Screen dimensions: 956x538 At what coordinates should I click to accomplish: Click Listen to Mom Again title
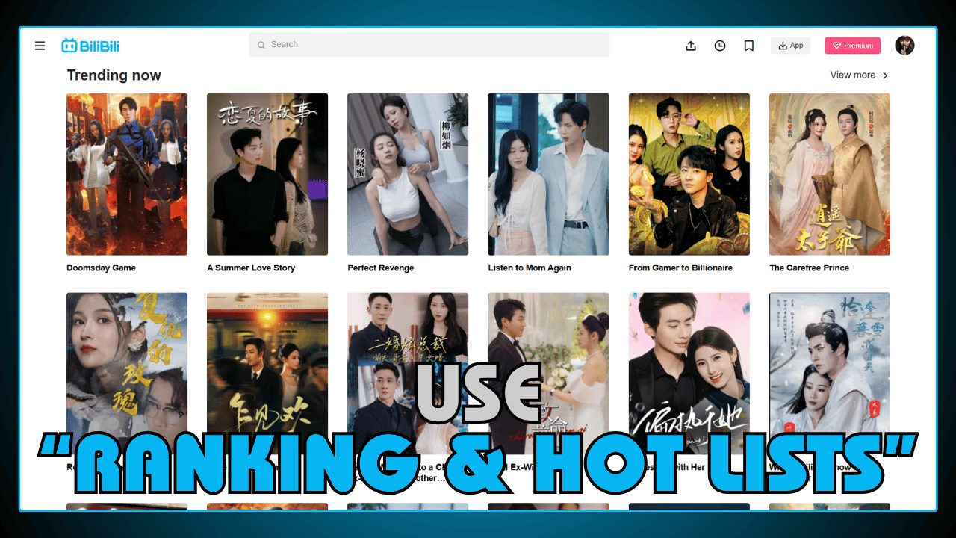pos(530,268)
